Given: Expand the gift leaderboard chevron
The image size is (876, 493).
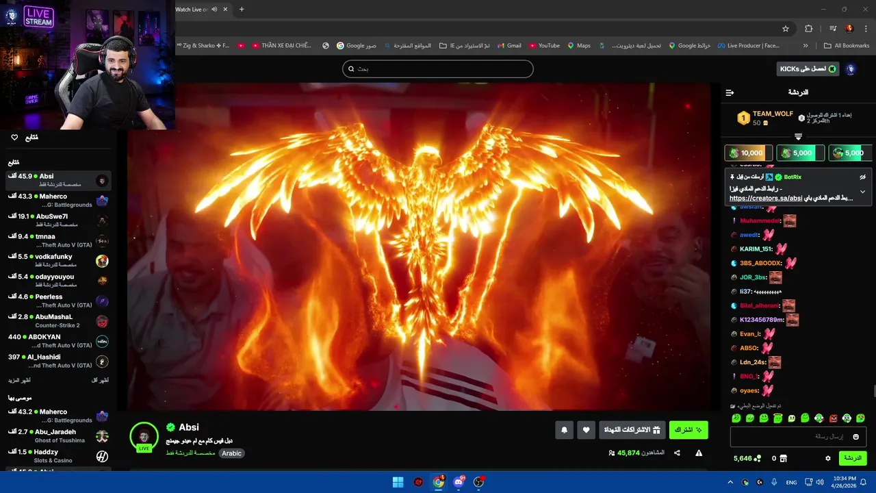Looking at the screenshot, I should point(798,137).
